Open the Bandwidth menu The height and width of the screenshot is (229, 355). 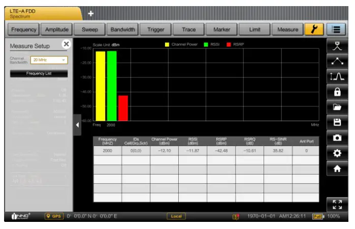click(x=123, y=30)
